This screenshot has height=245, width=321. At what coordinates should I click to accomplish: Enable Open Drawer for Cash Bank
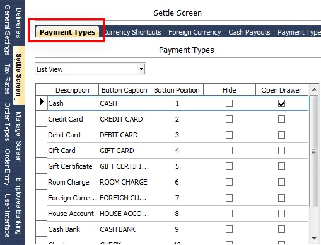coord(281,229)
